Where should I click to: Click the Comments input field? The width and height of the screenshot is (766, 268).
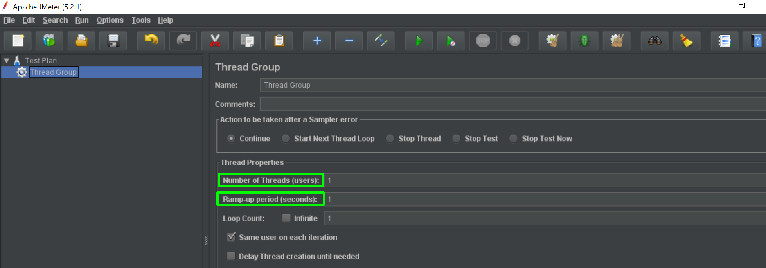click(513, 104)
